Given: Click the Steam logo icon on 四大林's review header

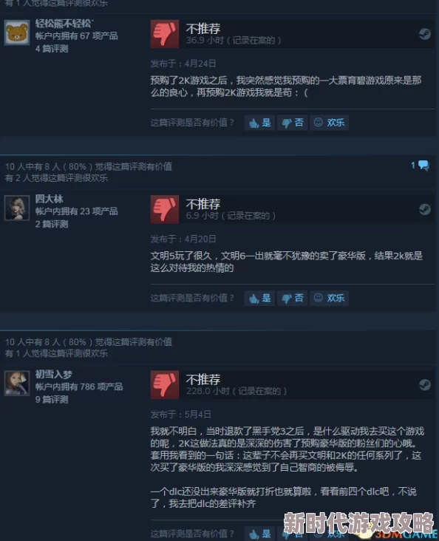Looking at the screenshot, I should [424, 209].
